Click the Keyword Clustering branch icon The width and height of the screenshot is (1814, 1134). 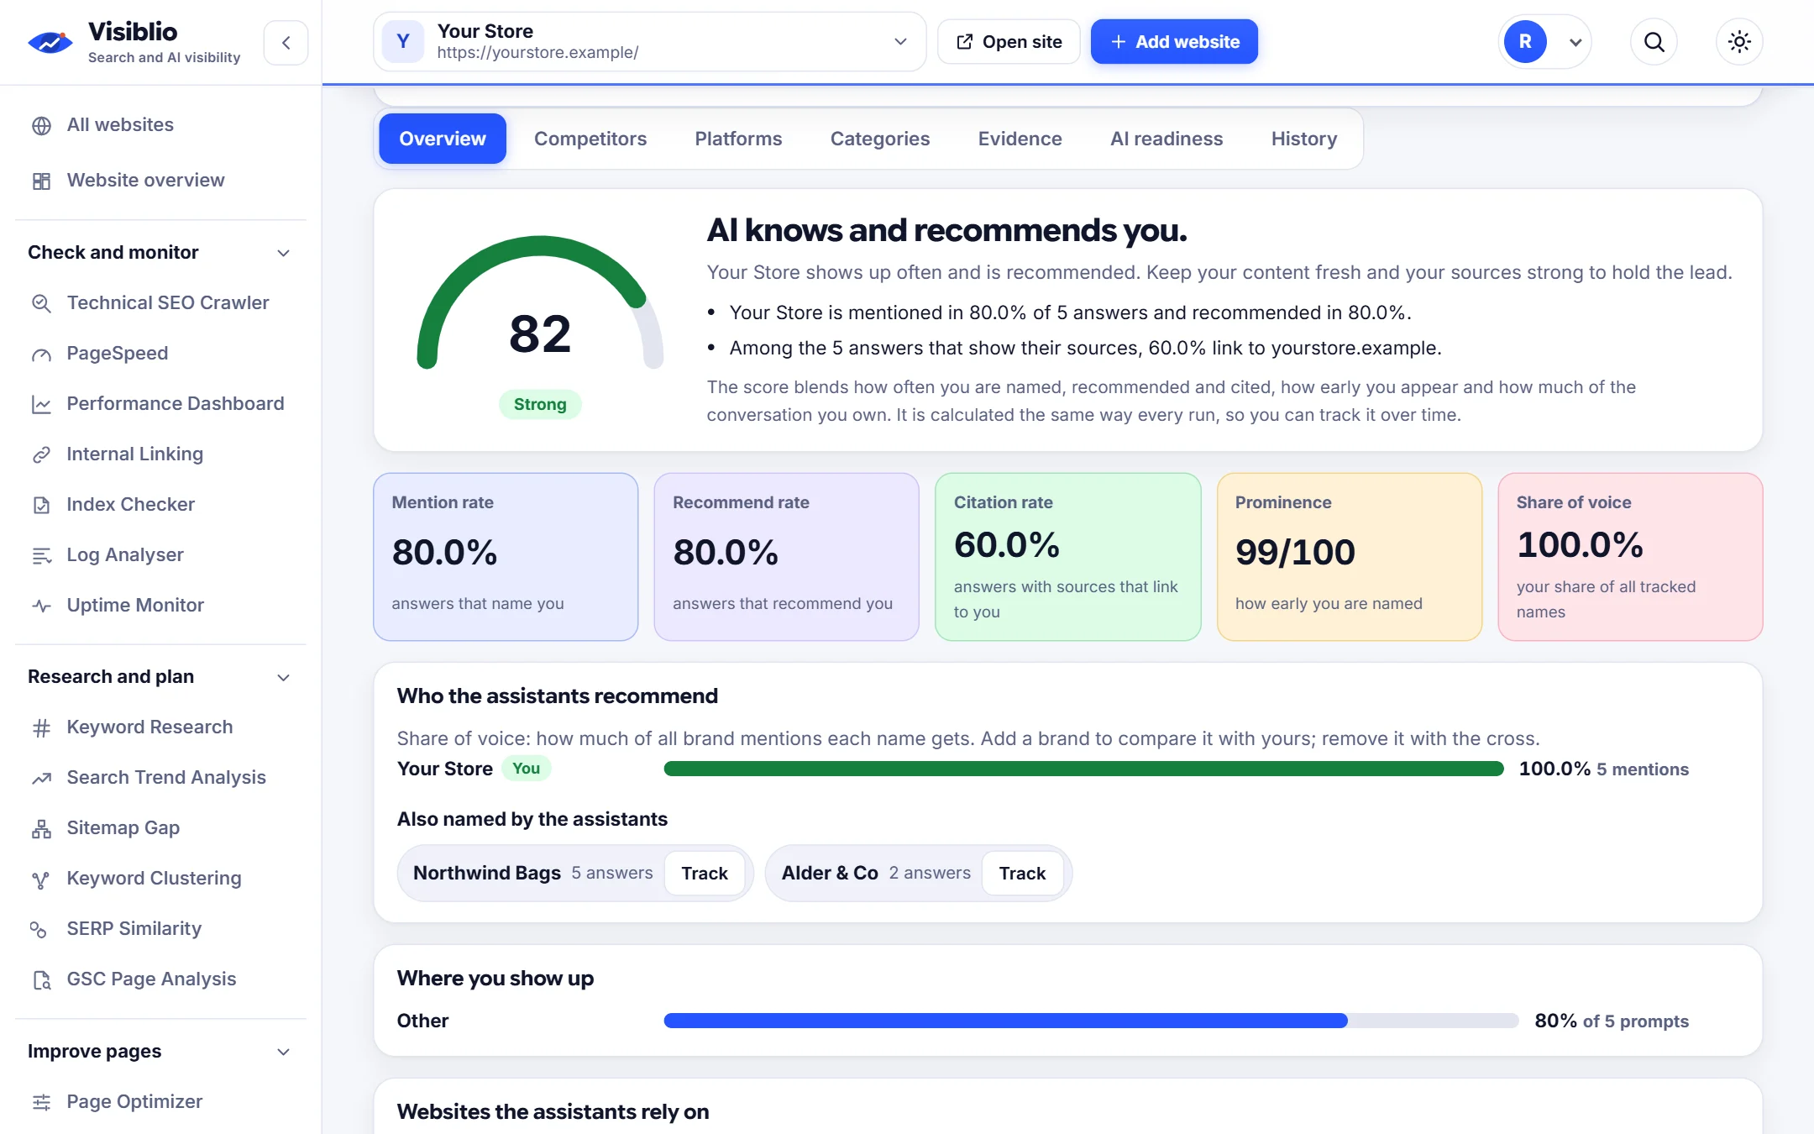point(41,879)
